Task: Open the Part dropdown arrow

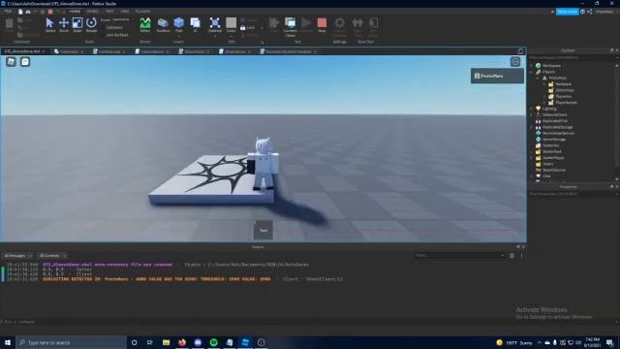Action: pos(178,36)
